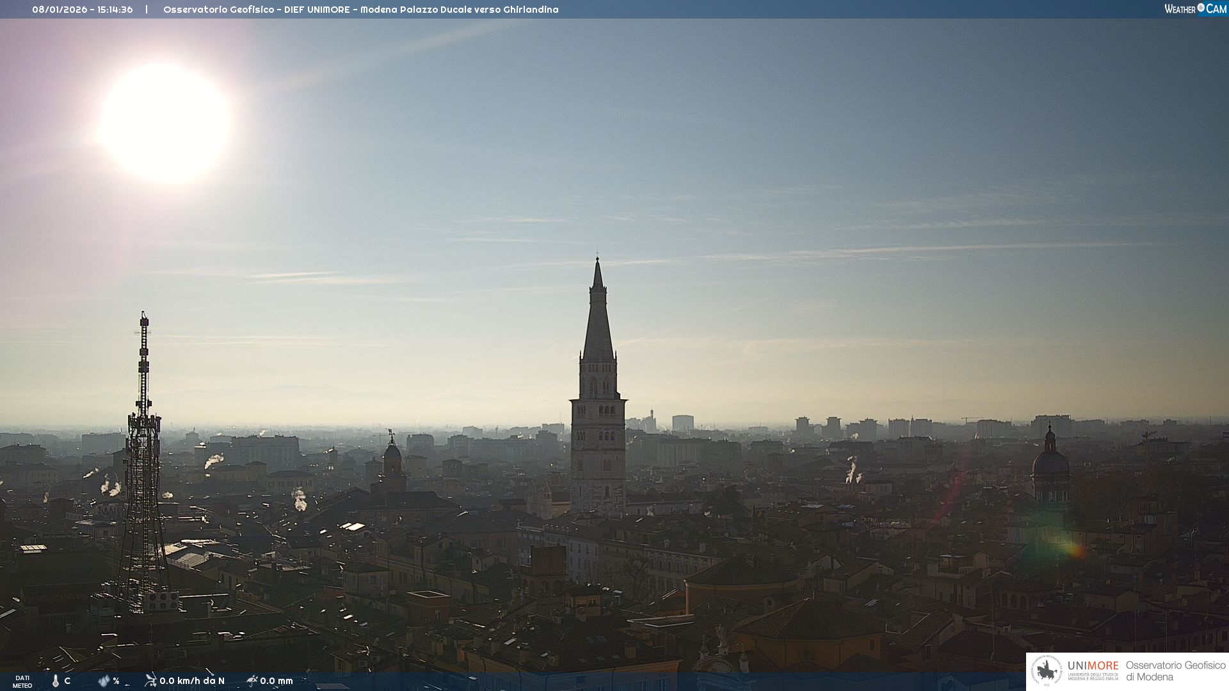1229x691 pixels.
Task: Click the humidity percent symbol
Action: coord(116,681)
